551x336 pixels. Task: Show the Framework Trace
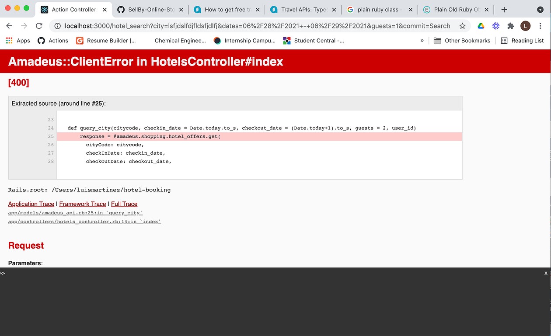click(x=83, y=204)
